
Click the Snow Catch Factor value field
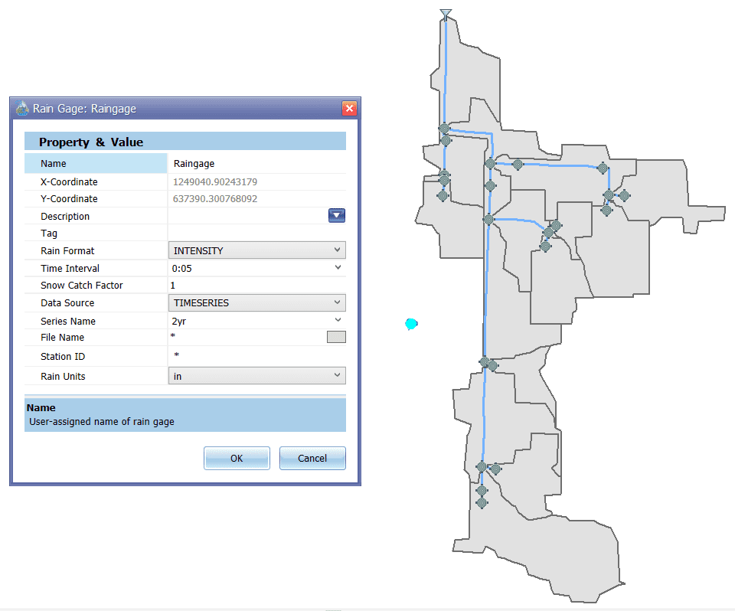click(x=230, y=285)
